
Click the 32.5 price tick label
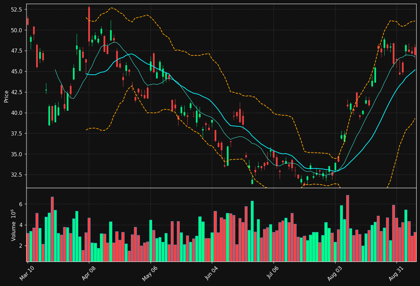click(x=17, y=175)
